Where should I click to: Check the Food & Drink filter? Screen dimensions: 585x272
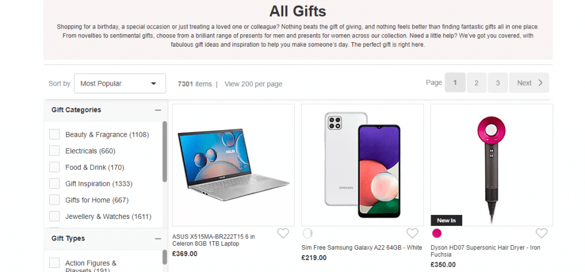click(x=54, y=167)
